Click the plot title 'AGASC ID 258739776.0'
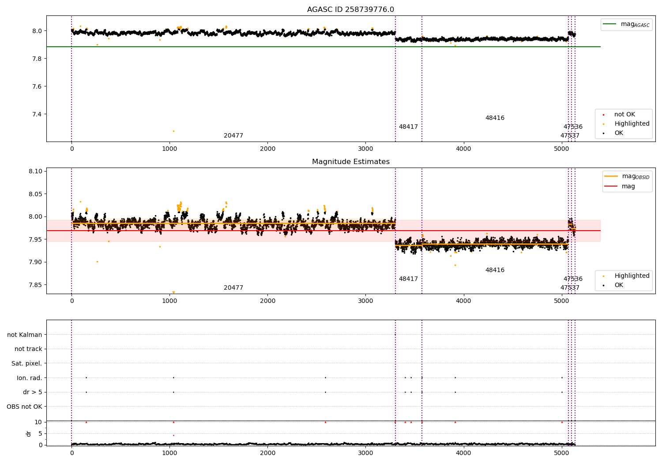This screenshot has height=463, width=662. click(x=350, y=10)
